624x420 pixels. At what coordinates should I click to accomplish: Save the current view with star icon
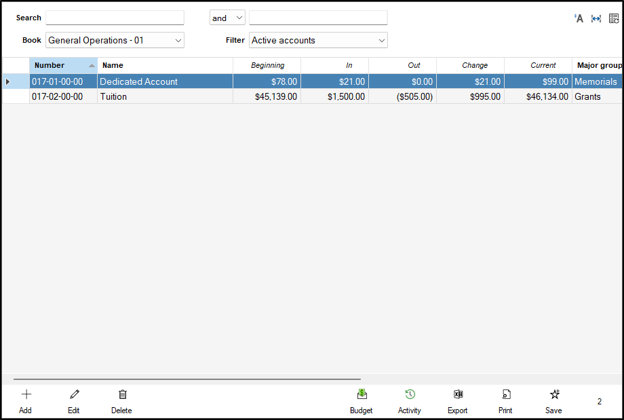pyautogui.click(x=554, y=395)
